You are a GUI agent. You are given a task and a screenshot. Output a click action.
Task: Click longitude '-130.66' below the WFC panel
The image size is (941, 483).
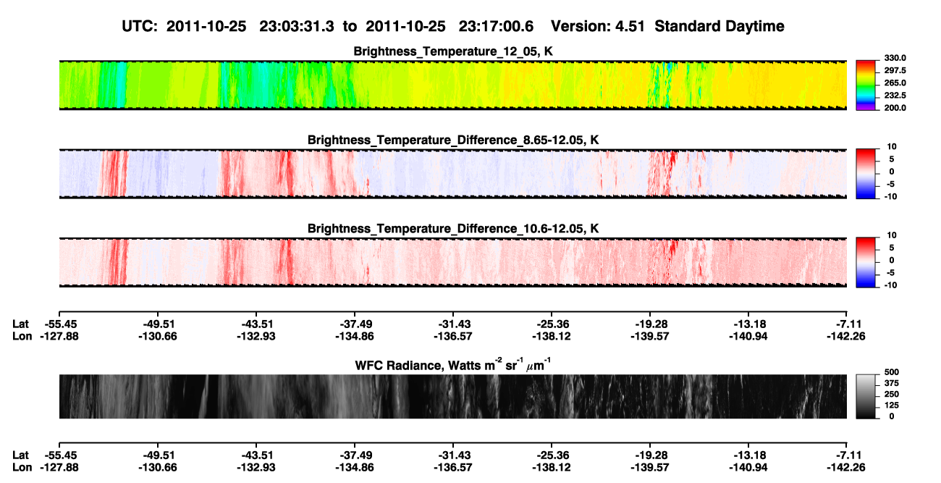tap(158, 467)
